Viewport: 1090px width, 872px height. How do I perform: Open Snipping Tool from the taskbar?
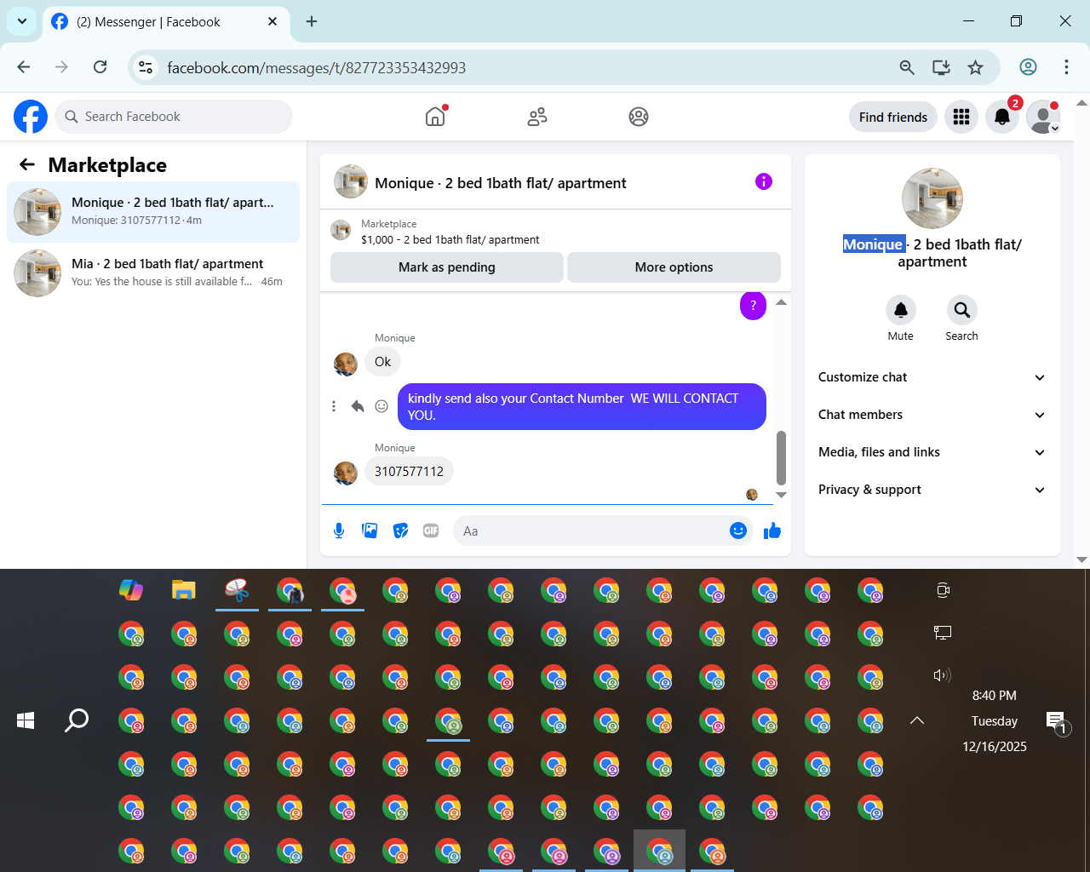tap(237, 590)
